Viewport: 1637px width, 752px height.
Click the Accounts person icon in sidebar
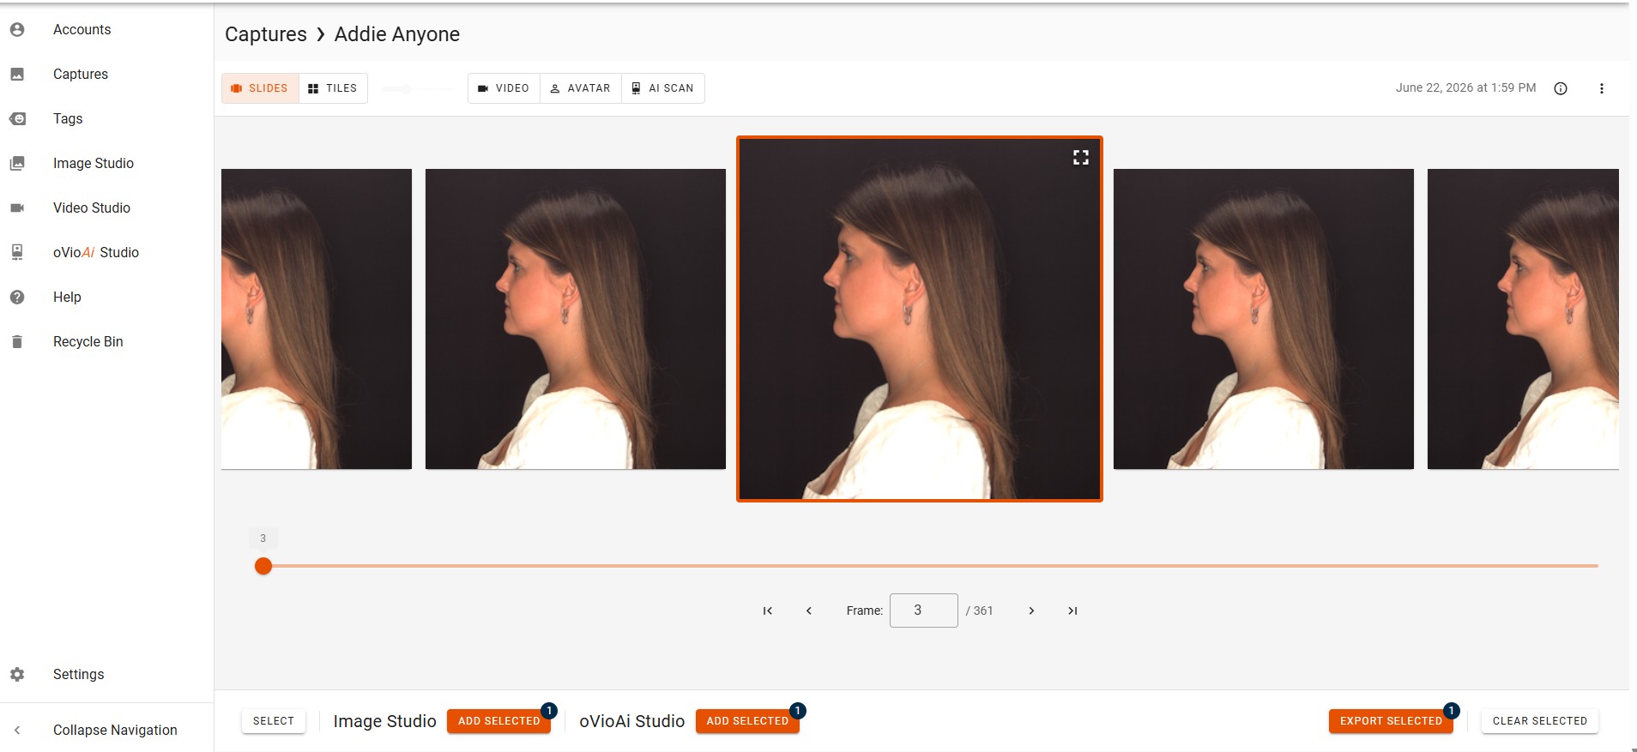(17, 29)
